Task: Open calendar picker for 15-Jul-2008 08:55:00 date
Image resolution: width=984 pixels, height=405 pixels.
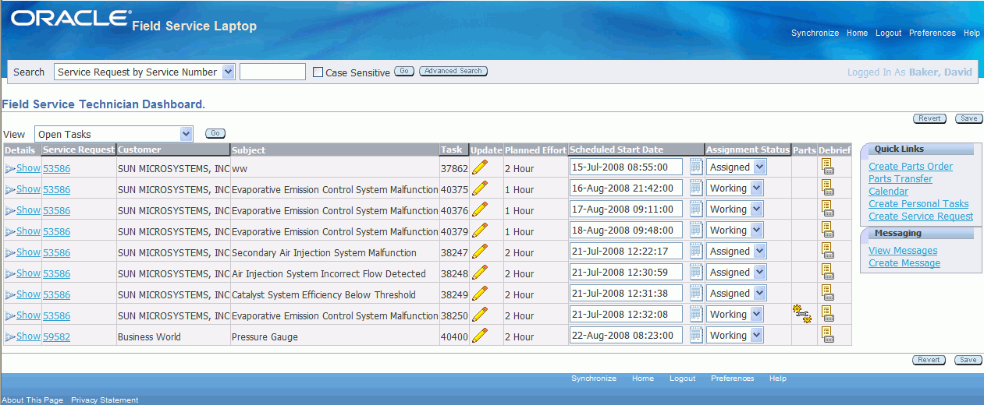Action: (696, 167)
